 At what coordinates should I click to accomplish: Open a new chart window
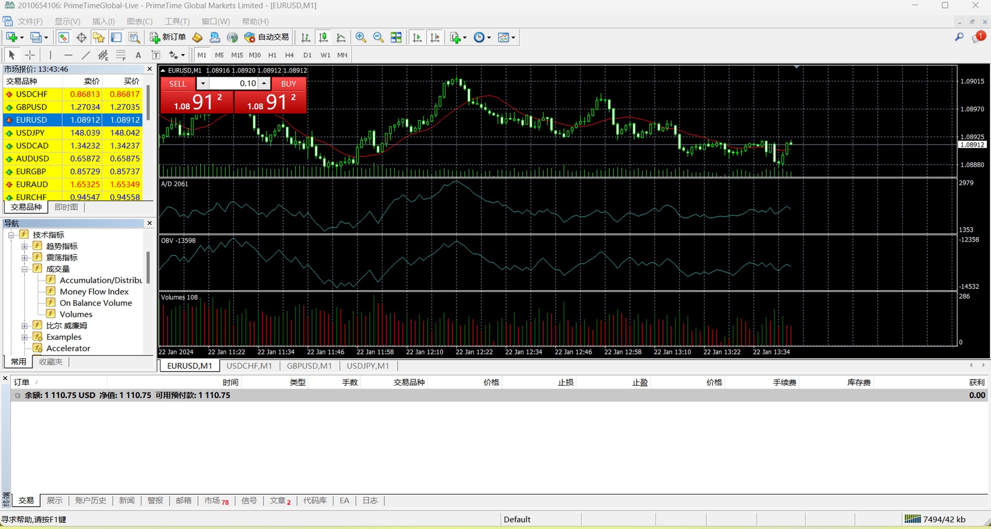point(12,37)
